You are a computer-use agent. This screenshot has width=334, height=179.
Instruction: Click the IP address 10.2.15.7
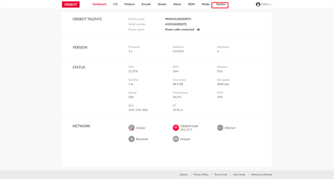coord(186,130)
